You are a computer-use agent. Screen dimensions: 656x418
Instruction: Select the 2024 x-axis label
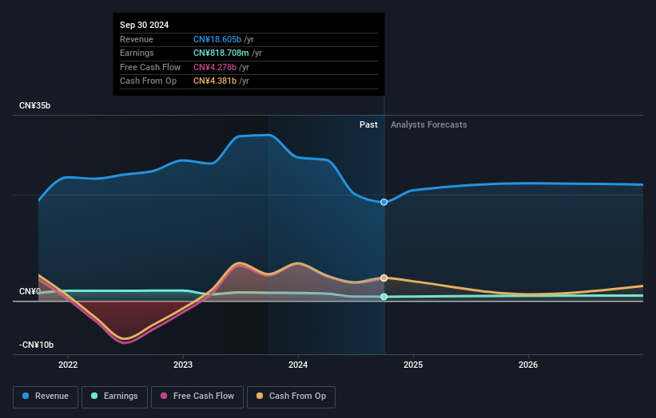click(x=298, y=365)
